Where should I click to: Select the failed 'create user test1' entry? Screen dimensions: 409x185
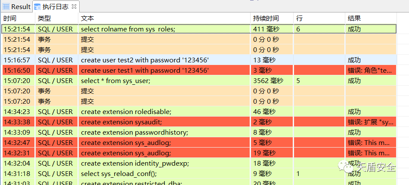tap(145, 71)
